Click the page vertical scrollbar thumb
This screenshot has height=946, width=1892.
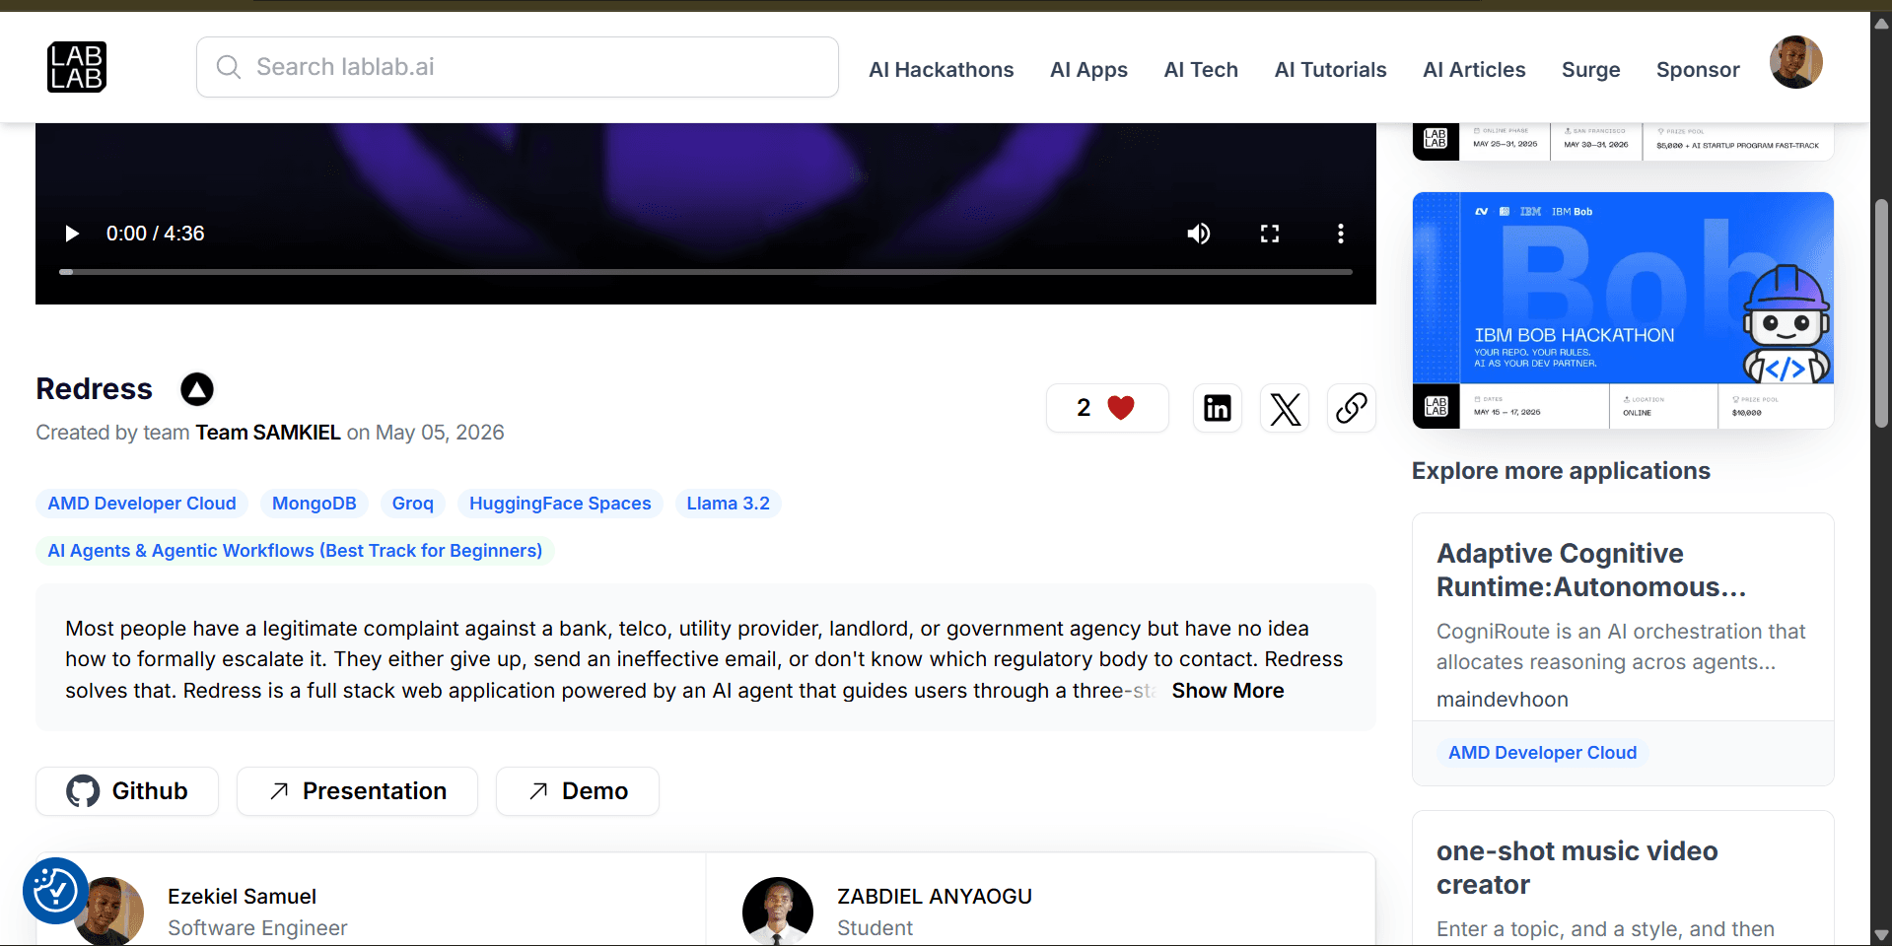[1881, 313]
